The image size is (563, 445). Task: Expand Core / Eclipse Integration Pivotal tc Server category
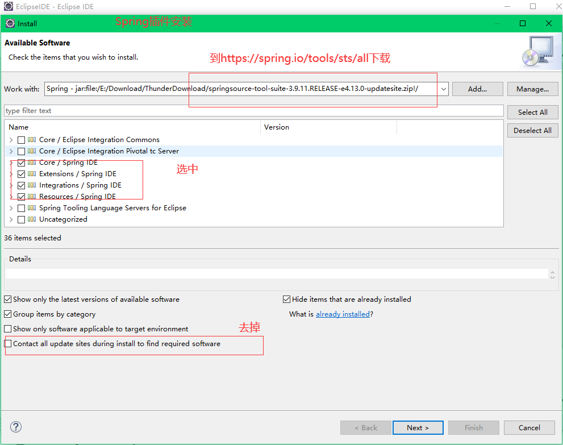[x=11, y=152]
